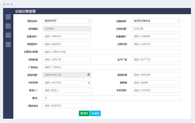Click the 维保商 input field
The height and width of the screenshot is (123, 195).
point(156,83)
